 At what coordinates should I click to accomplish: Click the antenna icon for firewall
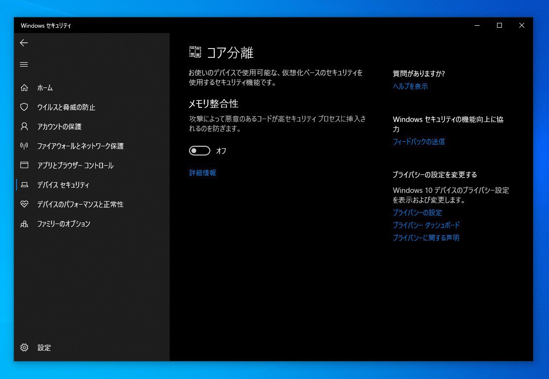24,146
